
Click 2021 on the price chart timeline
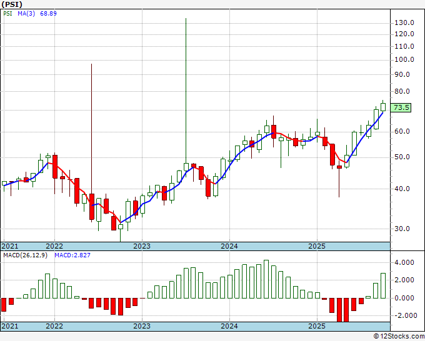[x=10, y=246]
